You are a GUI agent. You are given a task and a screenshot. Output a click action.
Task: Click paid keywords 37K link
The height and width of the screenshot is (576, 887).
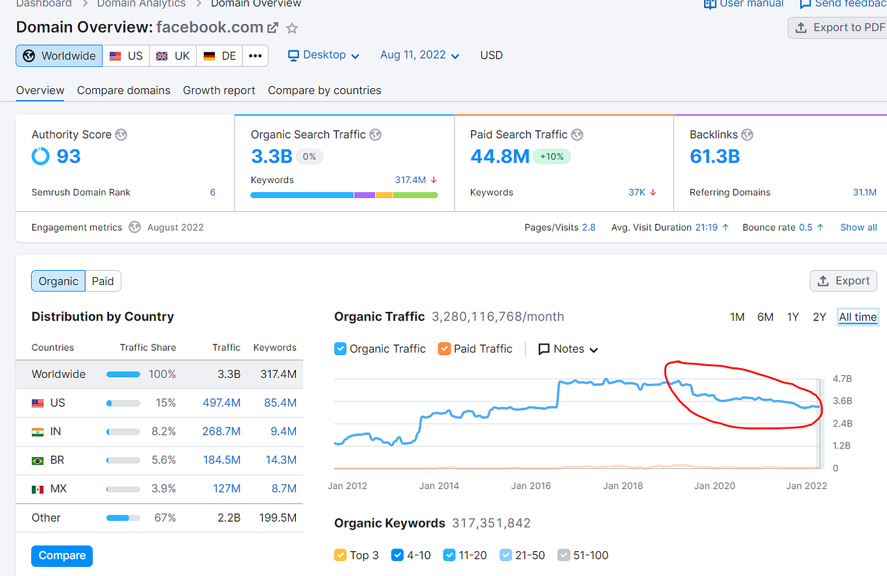[x=637, y=192]
